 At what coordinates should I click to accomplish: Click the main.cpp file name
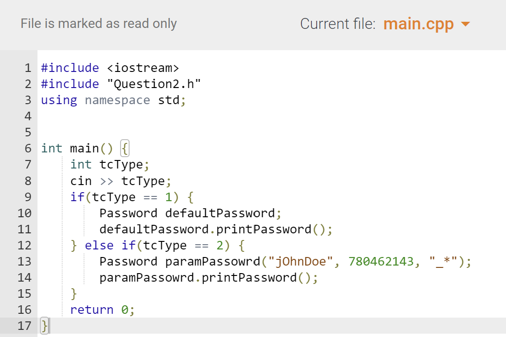click(418, 24)
